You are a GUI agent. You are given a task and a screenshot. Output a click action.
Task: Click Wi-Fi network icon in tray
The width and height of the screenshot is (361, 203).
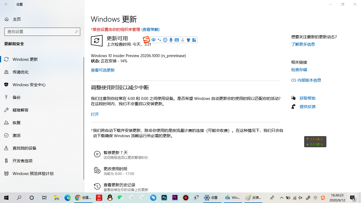click(295, 197)
